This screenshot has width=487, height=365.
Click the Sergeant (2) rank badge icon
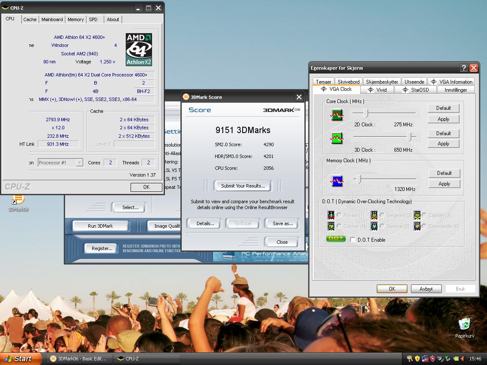(x=374, y=215)
